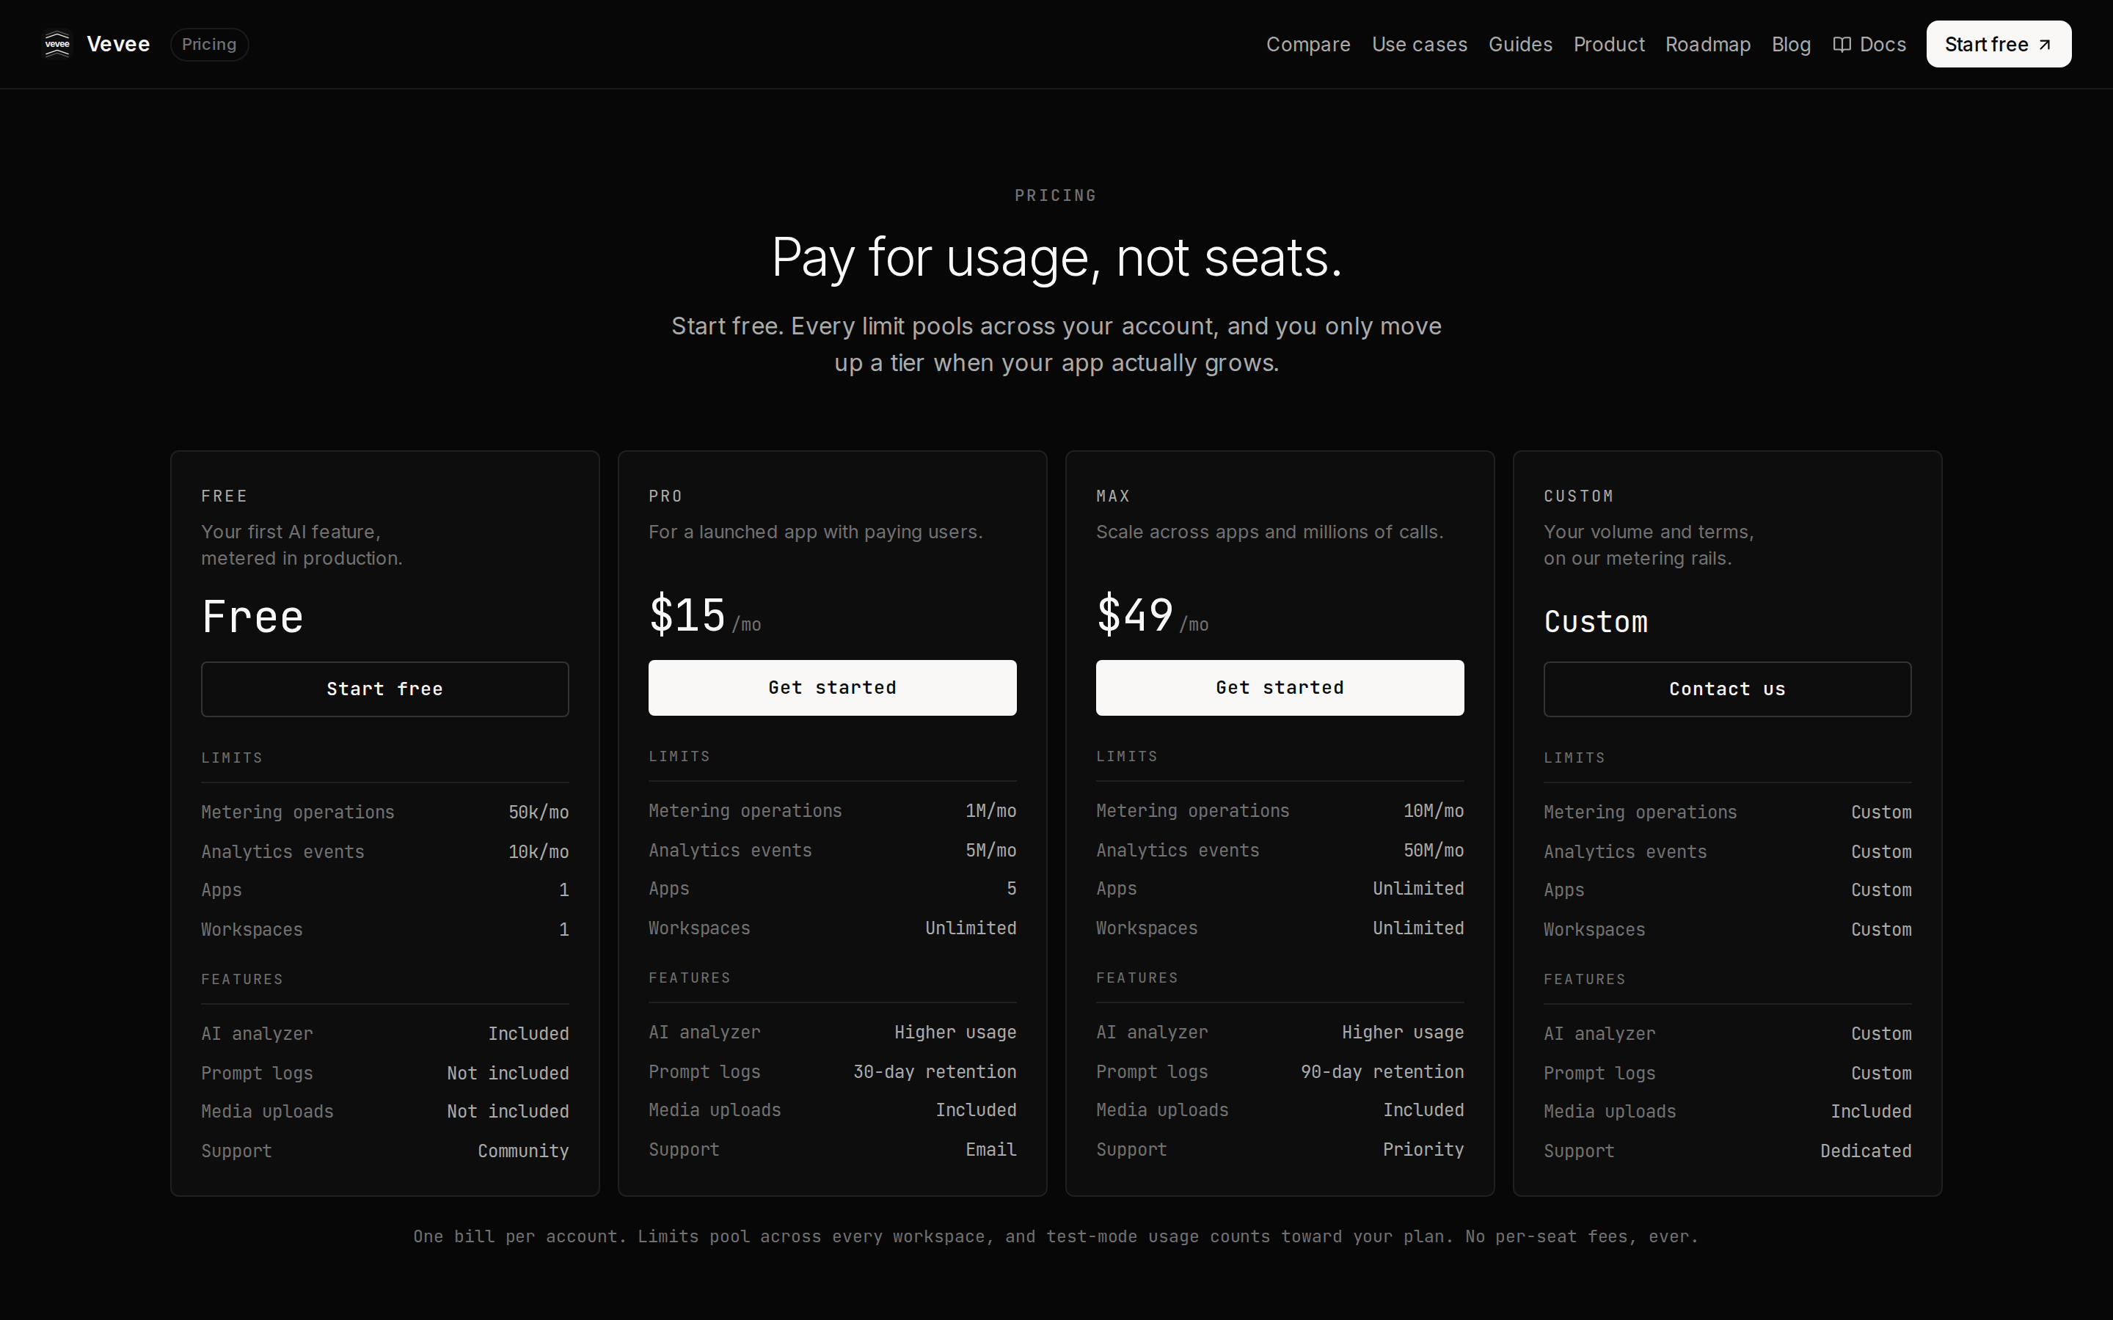
Task: Click Get started on the Pro plan
Action: pos(832,688)
